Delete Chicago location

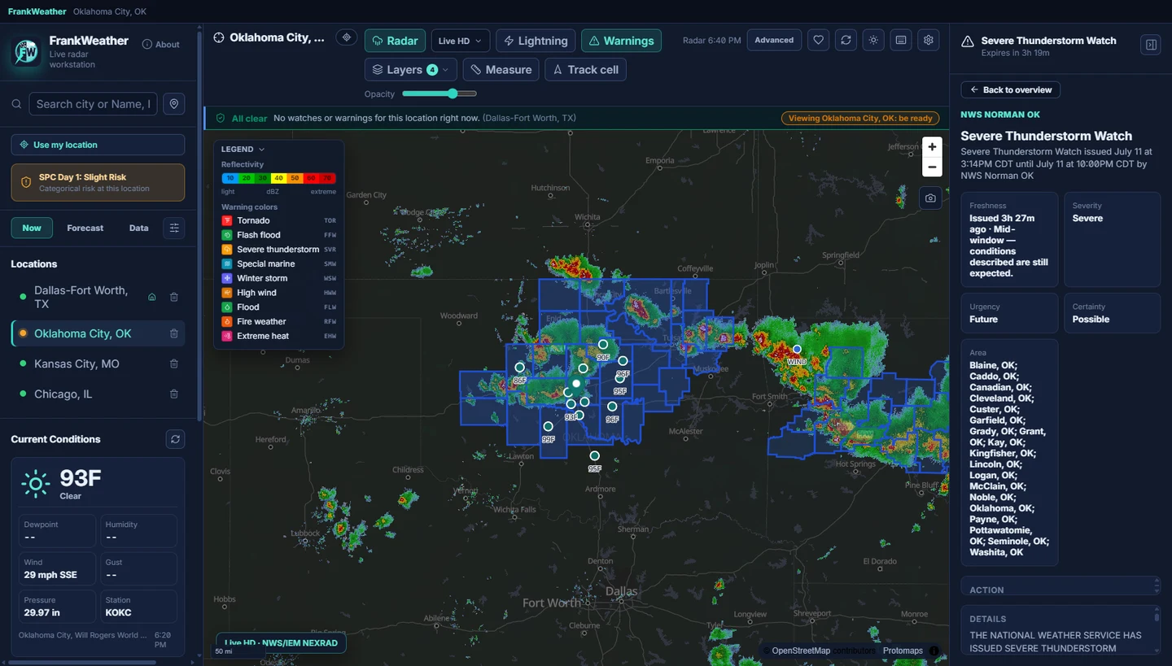pyautogui.click(x=173, y=394)
